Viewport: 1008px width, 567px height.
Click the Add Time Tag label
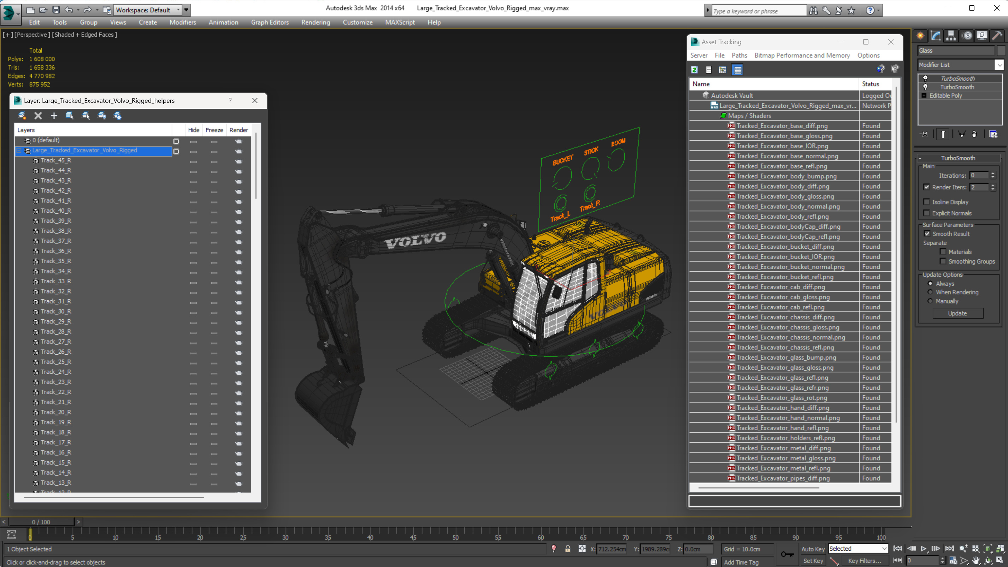(x=741, y=562)
